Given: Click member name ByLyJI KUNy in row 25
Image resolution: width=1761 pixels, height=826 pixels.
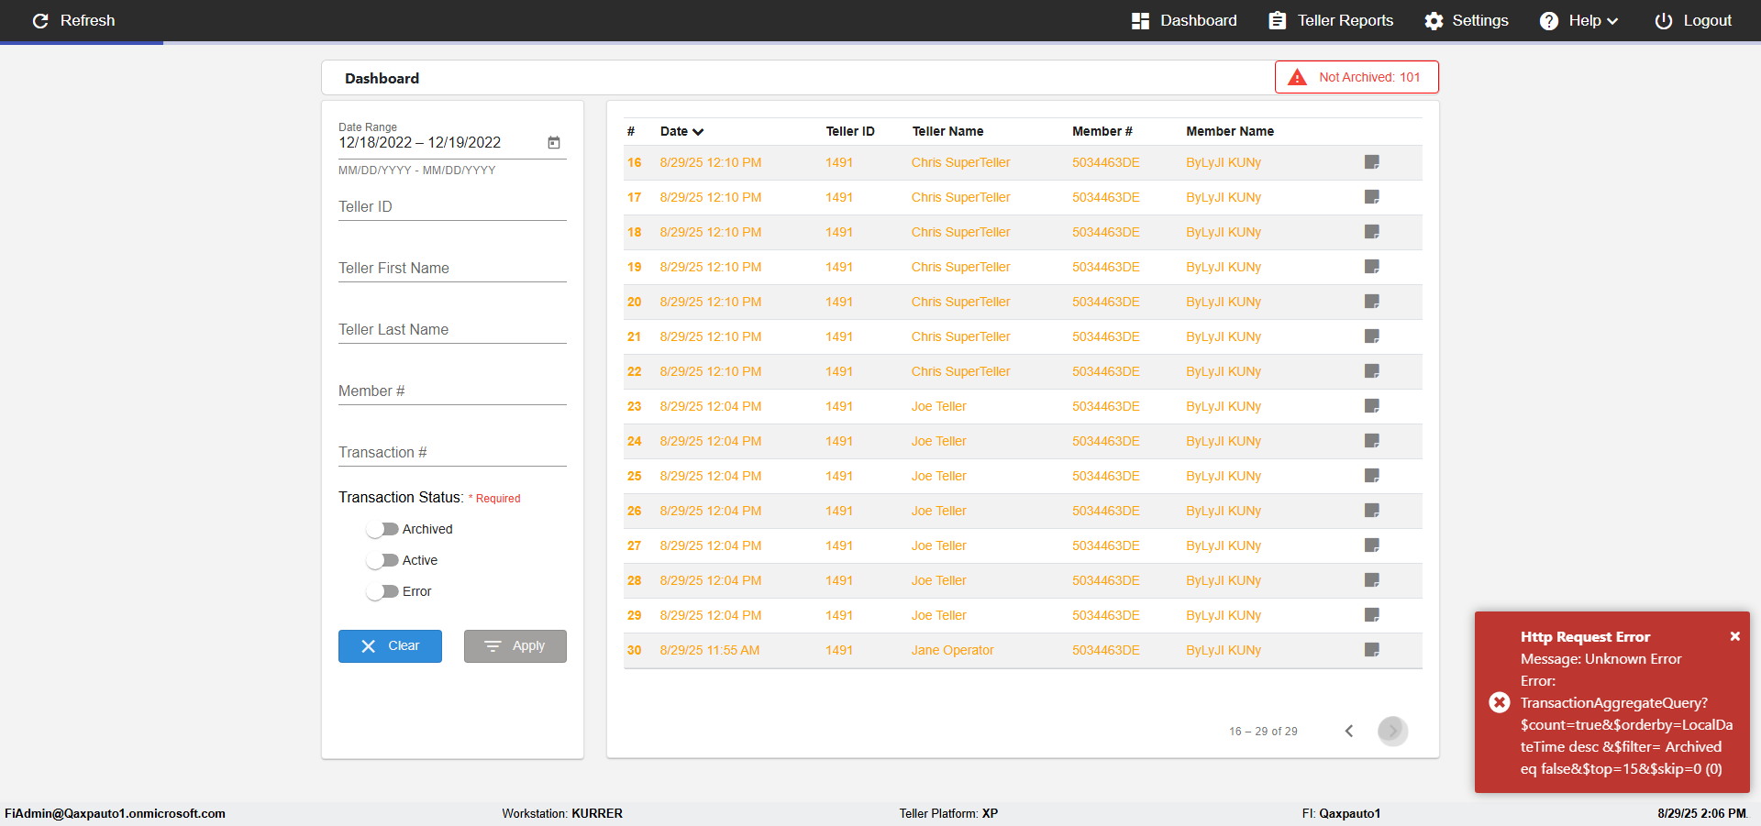Looking at the screenshot, I should click(1224, 476).
